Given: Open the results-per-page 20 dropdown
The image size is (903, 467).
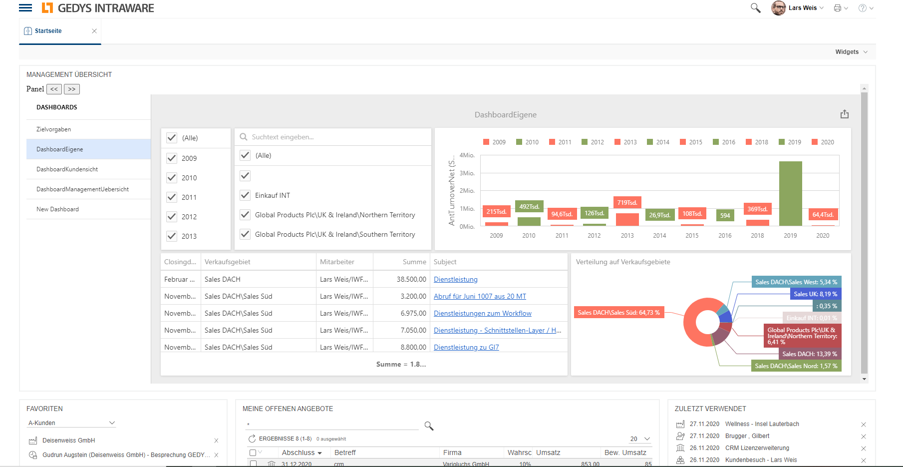Looking at the screenshot, I should click(x=640, y=439).
